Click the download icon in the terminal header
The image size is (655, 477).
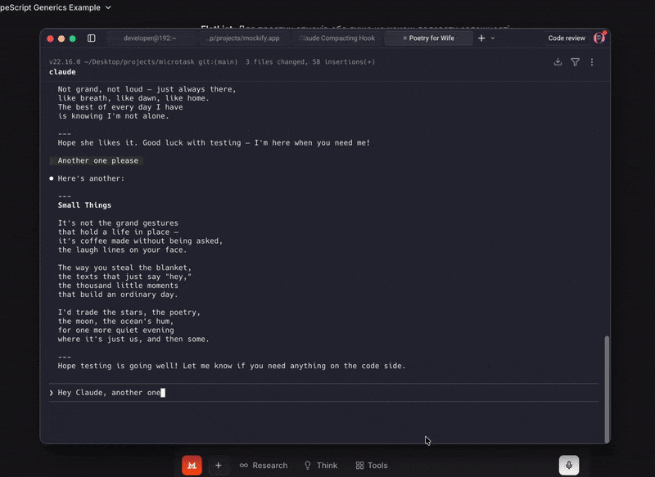(x=558, y=62)
